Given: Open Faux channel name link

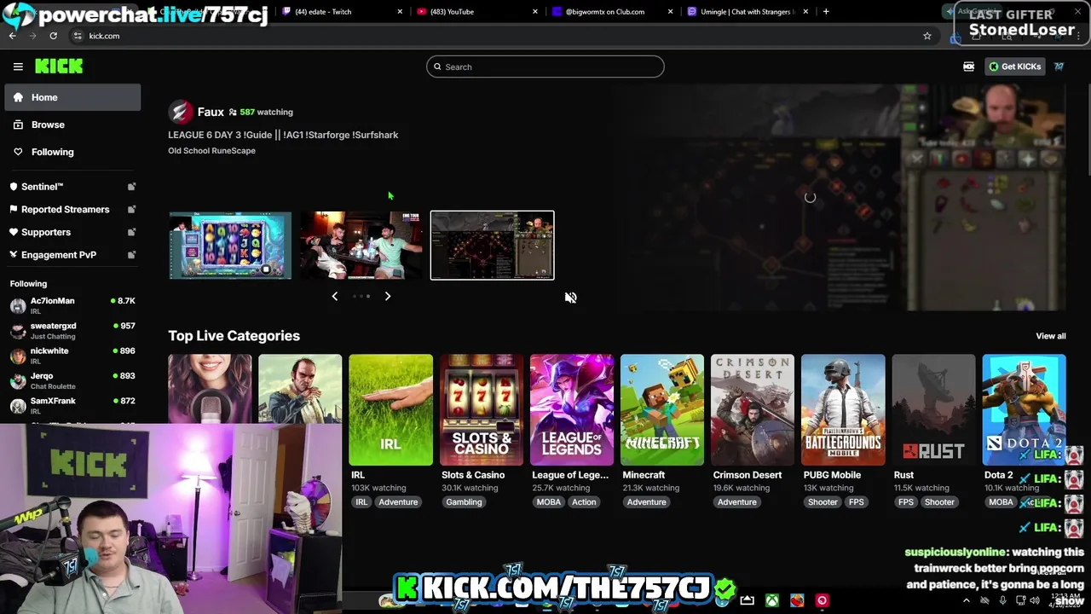Looking at the screenshot, I should coord(211,112).
